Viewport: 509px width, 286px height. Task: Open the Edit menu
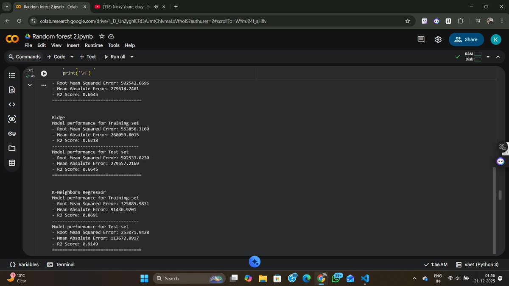tap(42, 45)
